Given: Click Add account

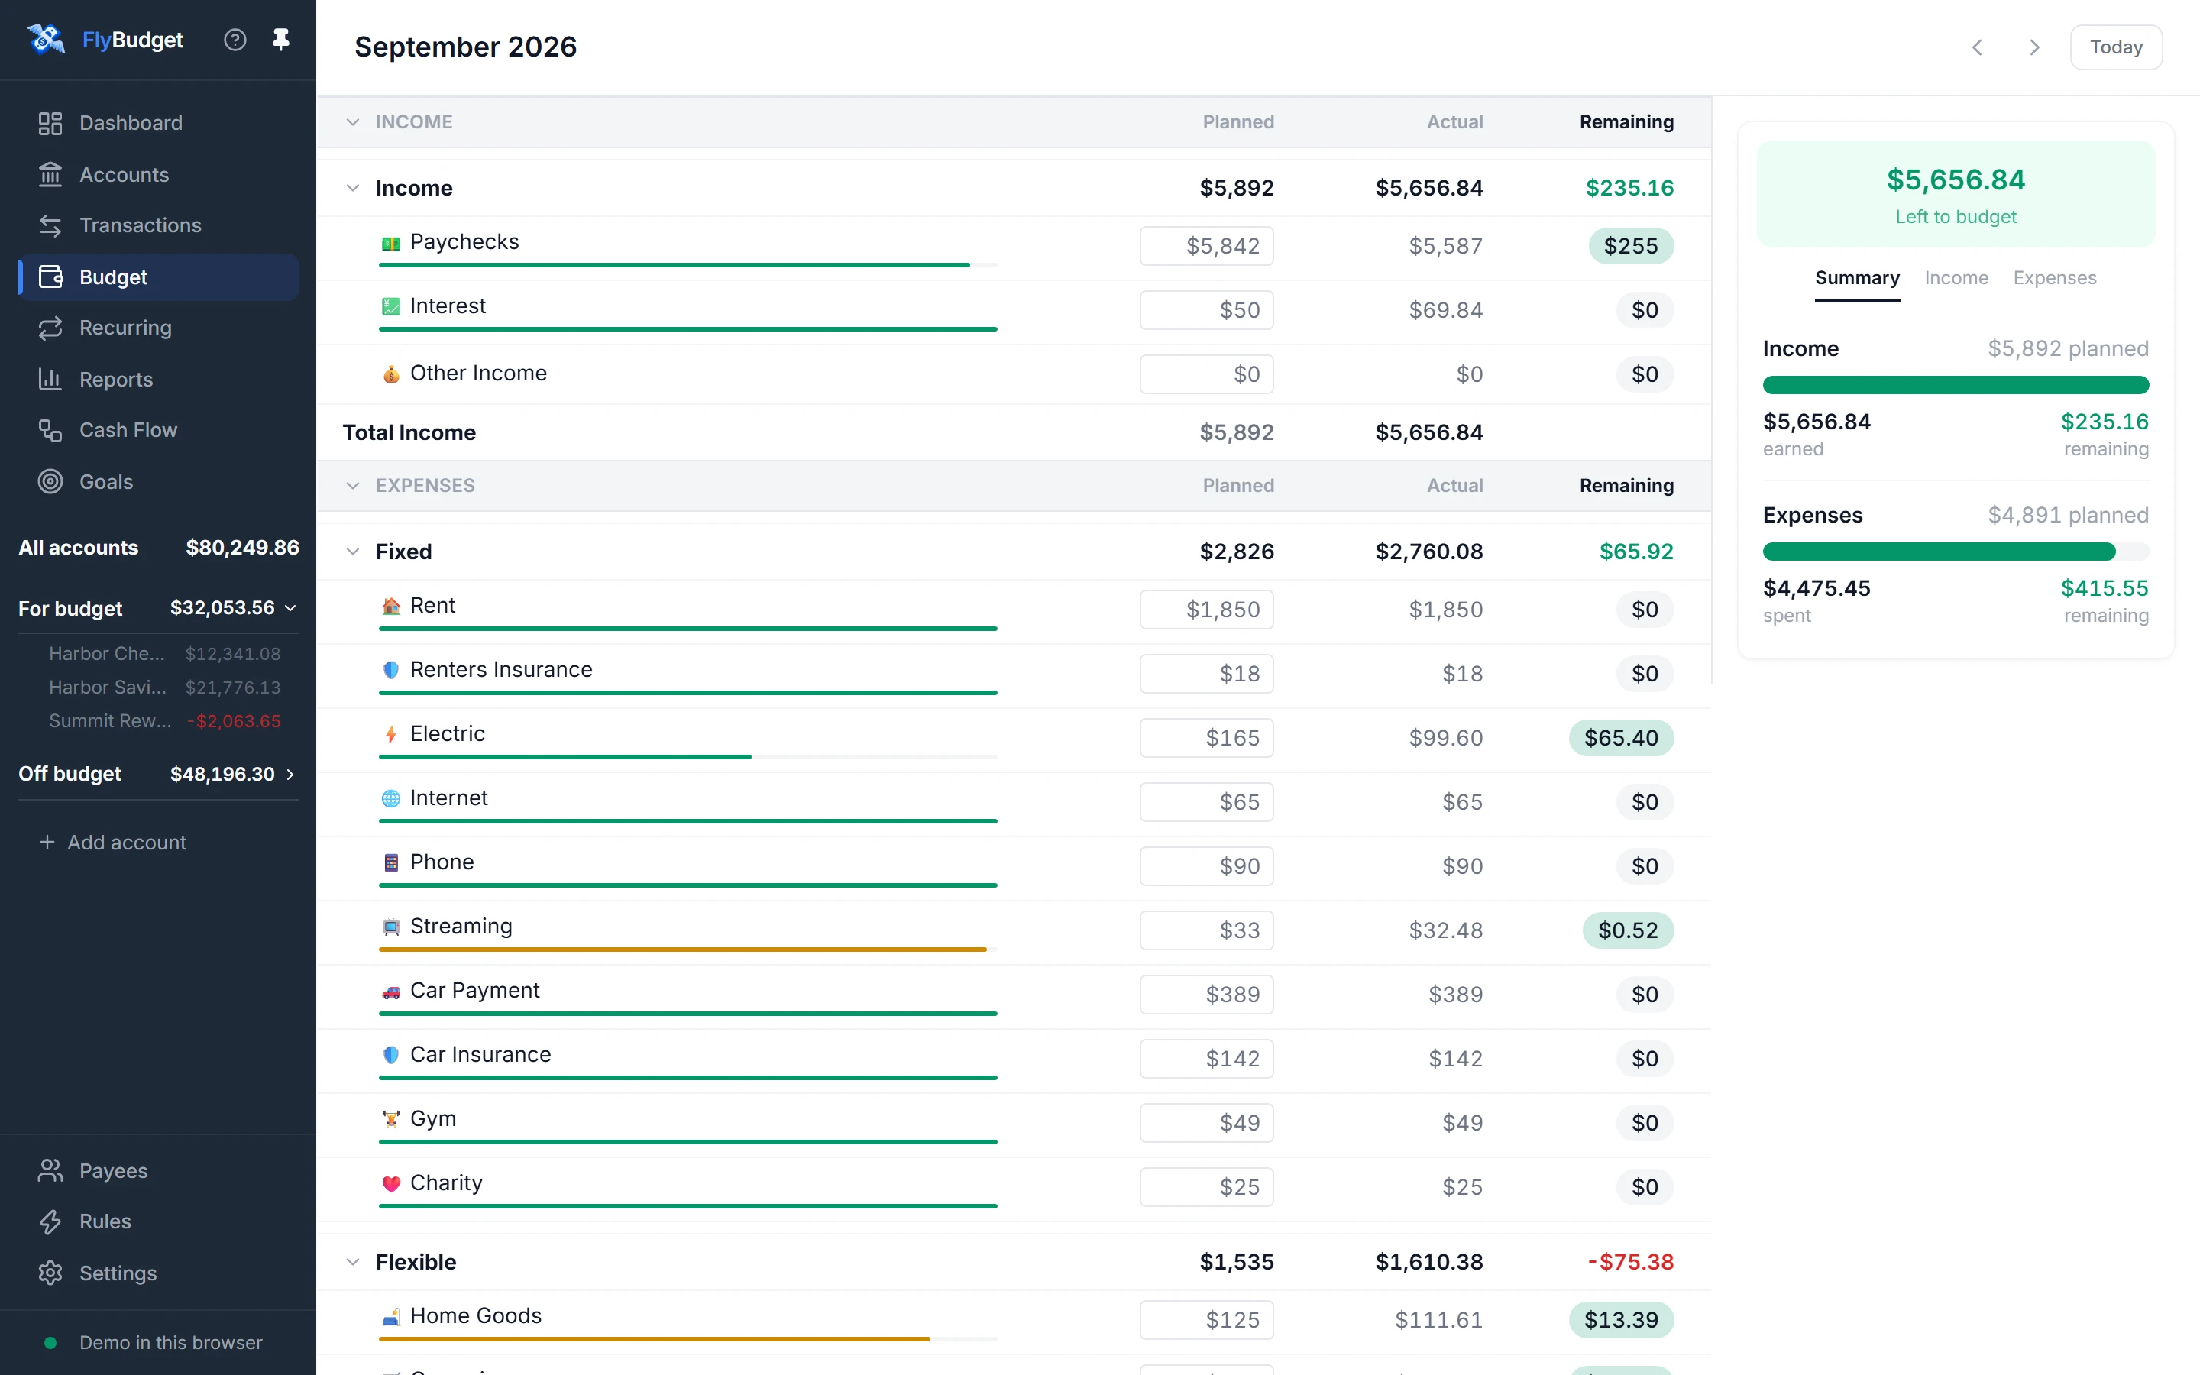Looking at the screenshot, I should point(113,843).
